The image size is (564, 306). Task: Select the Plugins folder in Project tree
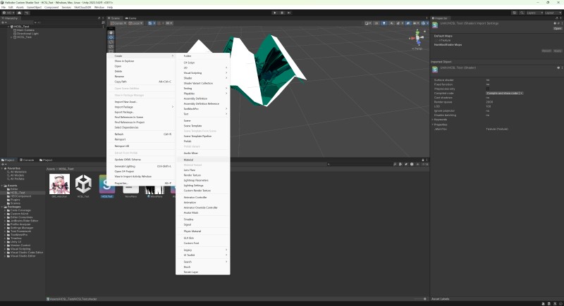click(15, 200)
